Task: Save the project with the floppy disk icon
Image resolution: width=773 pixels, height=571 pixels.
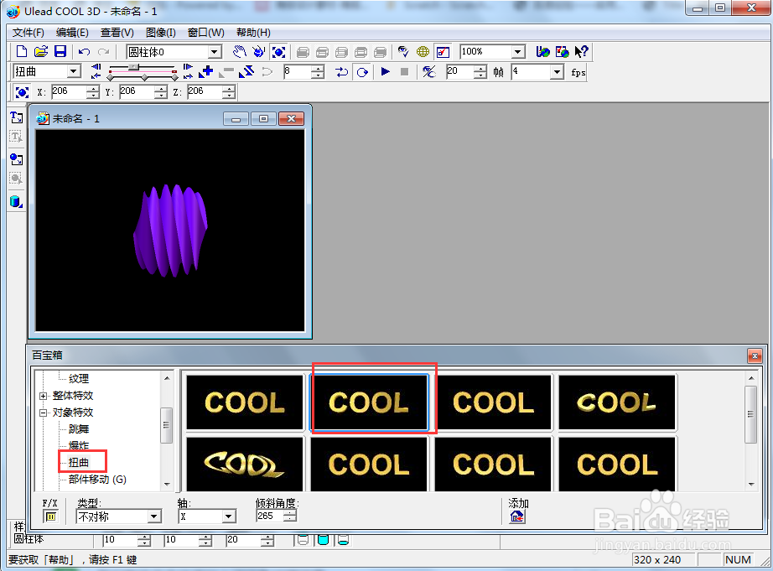Action: point(60,52)
